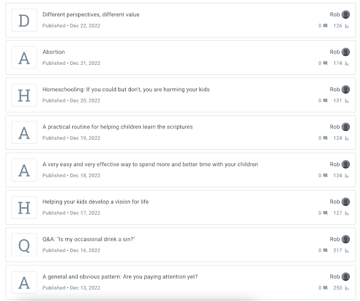Click the comment icon on the practical routine post
360x301 pixels.
pyautogui.click(x=326, y=138)
